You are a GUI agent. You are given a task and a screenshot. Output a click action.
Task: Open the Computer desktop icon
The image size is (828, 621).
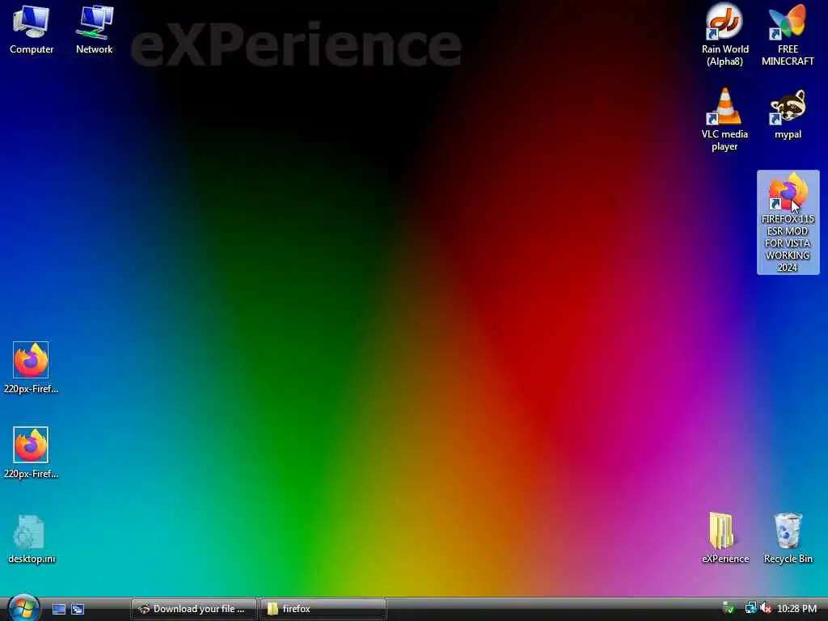pyautogui.click(x=32, y=30)
